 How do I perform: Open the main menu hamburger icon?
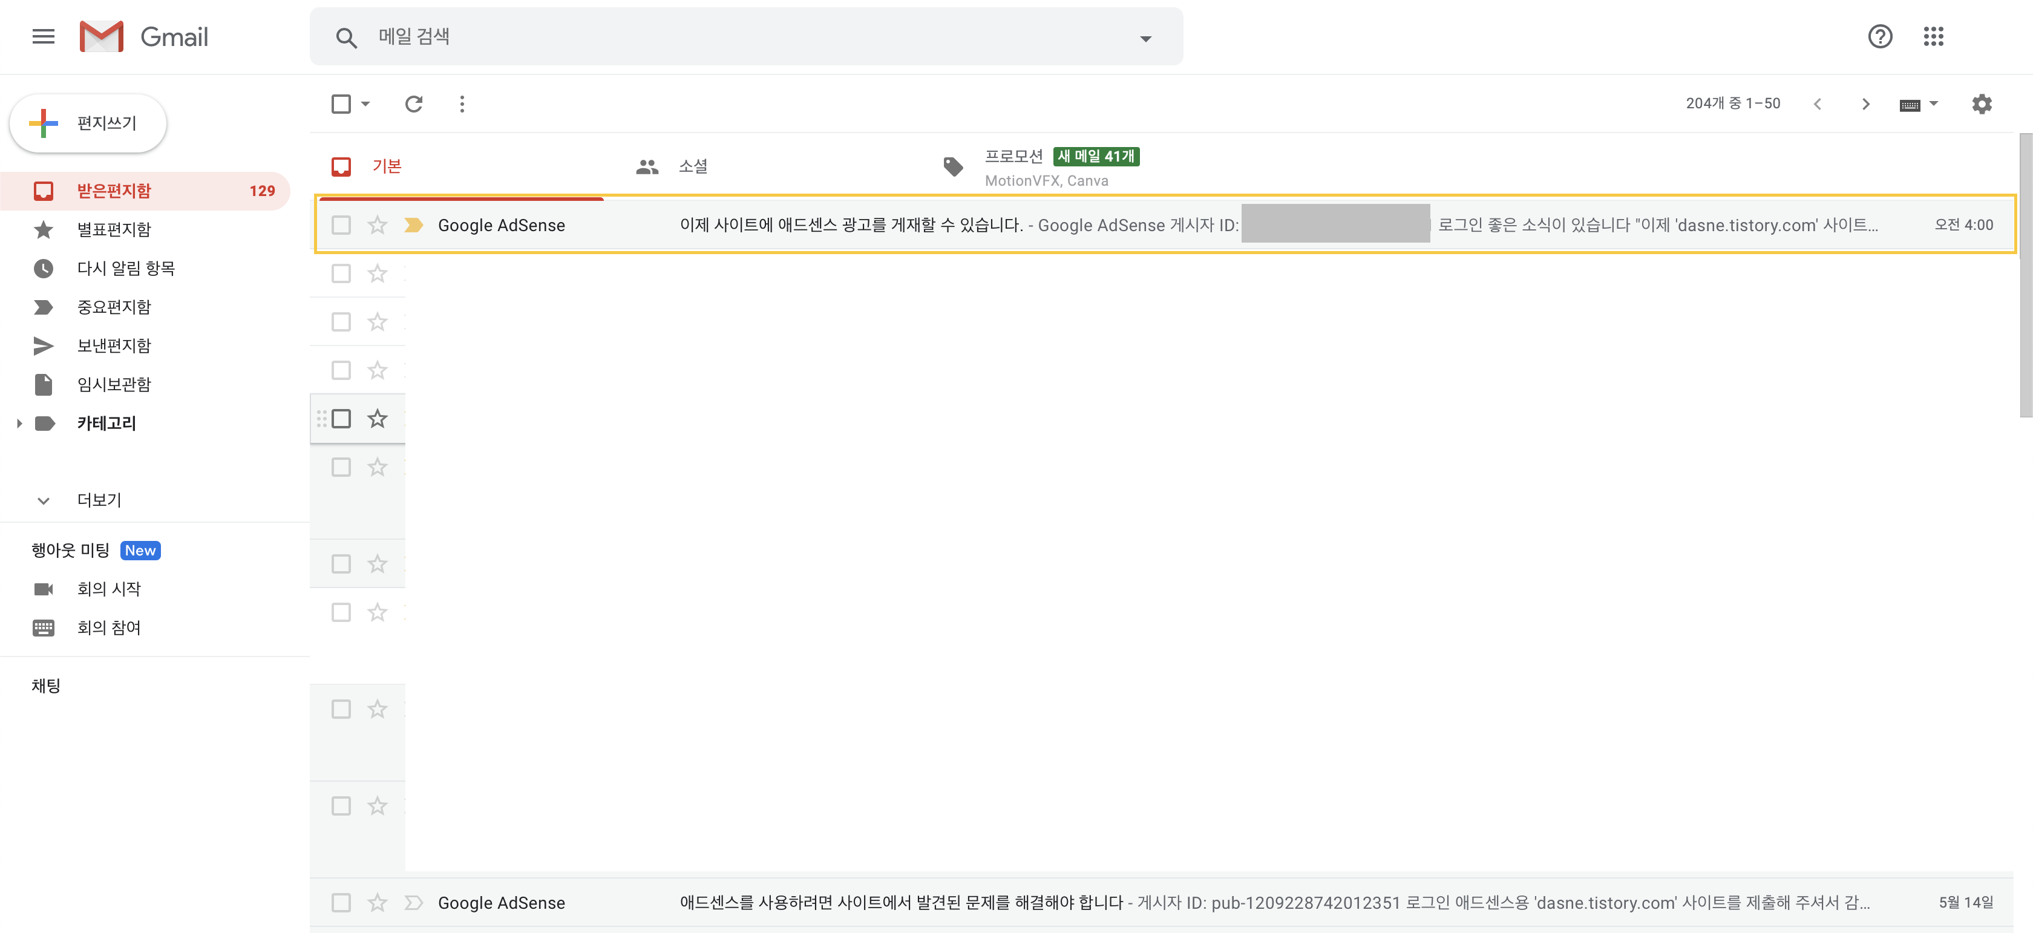click(44, 36)
